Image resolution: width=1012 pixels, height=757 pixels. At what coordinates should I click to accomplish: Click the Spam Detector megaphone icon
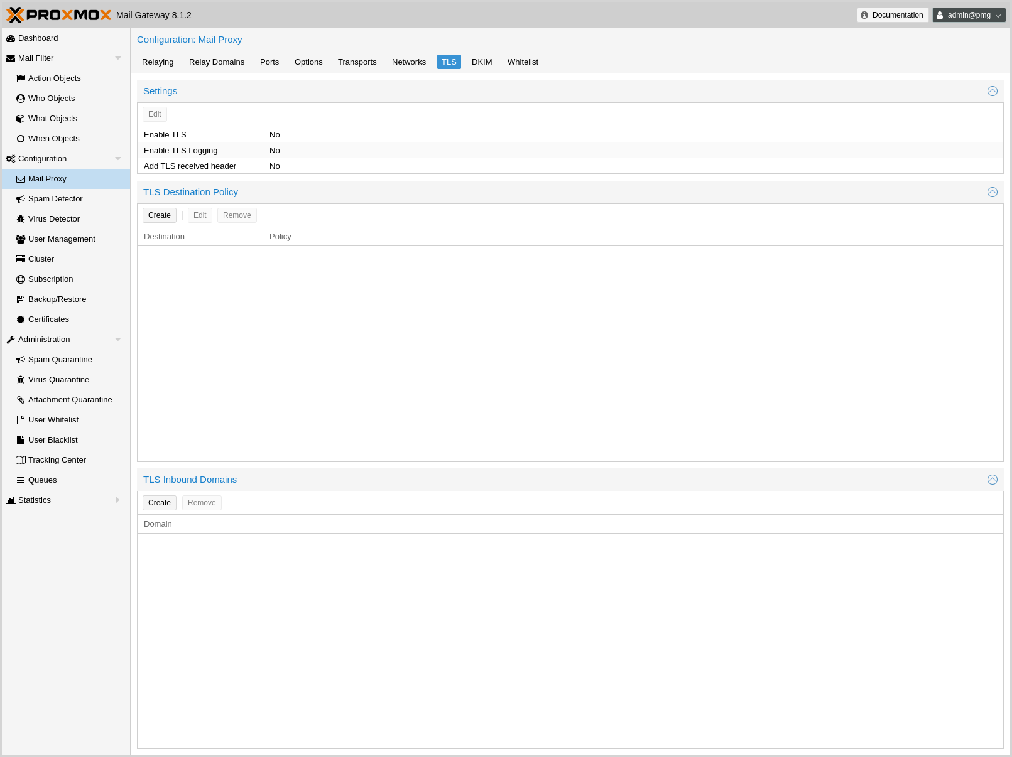coord(21,199)
